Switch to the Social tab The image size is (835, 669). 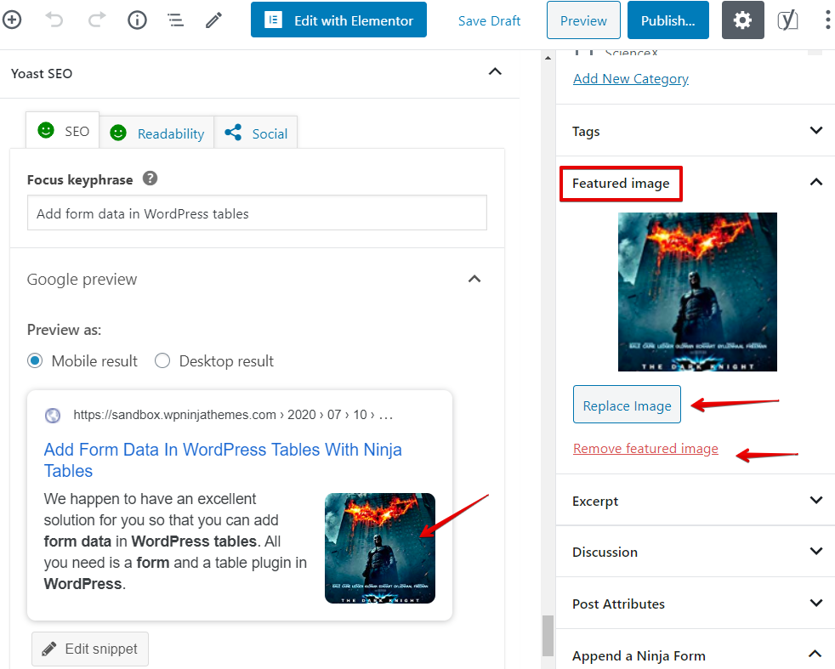(x=256, y=133)
